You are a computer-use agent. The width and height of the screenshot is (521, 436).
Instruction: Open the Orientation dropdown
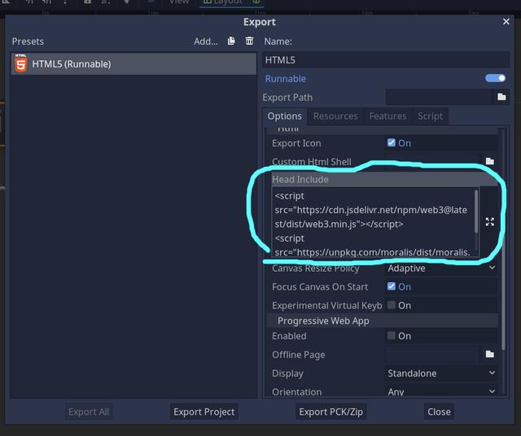(441, 392)
